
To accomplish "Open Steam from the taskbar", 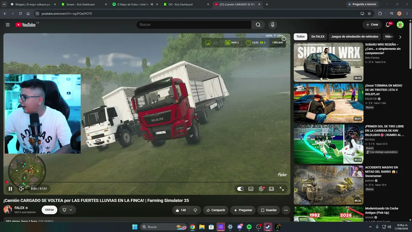I will point(268,227).
